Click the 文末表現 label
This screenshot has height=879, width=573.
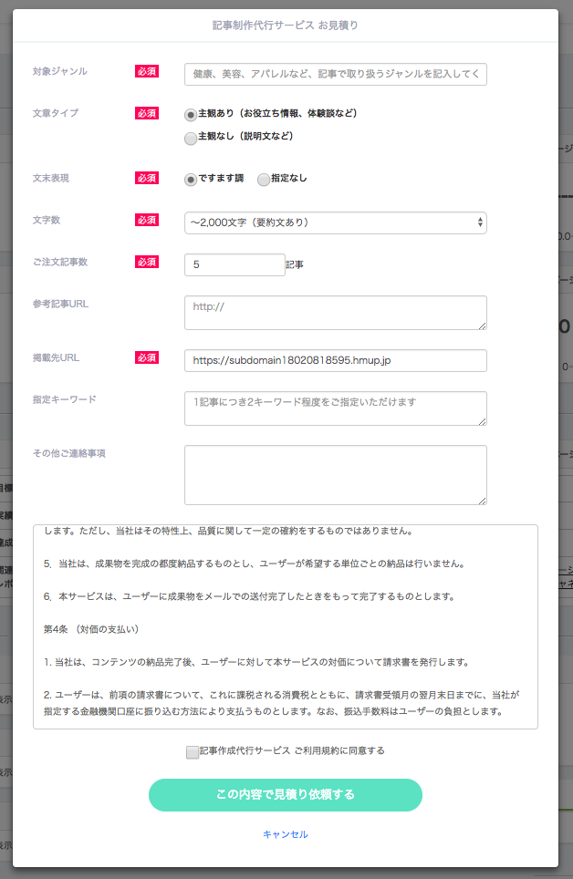coord(51,178)
